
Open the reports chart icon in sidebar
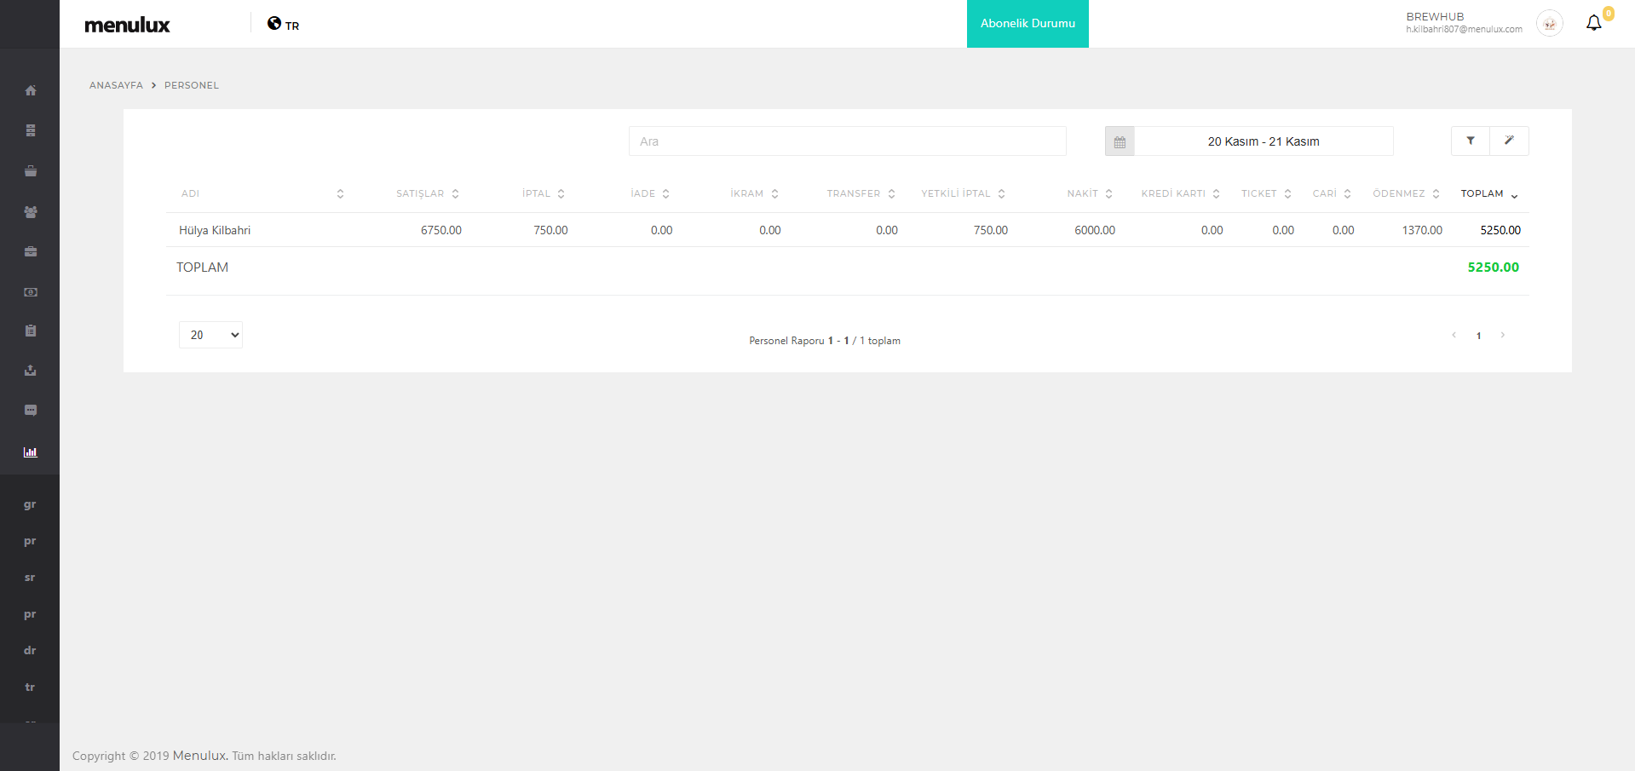pyautogui.click(x=31, y=452)
